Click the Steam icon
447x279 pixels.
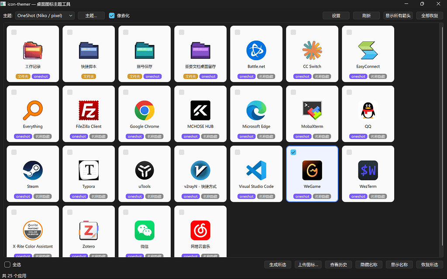[x=33, y=170]
